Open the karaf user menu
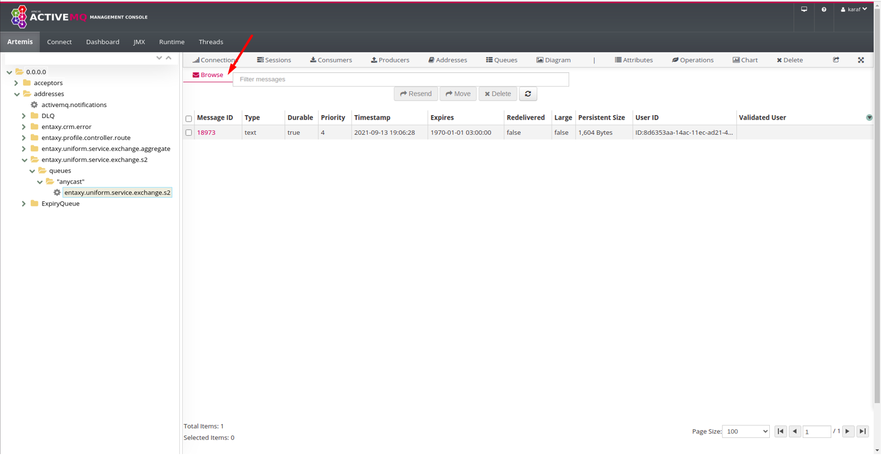Viewport: 882px width, 457px height. 854,9
